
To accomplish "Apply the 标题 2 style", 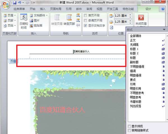I will click(147, 53).
